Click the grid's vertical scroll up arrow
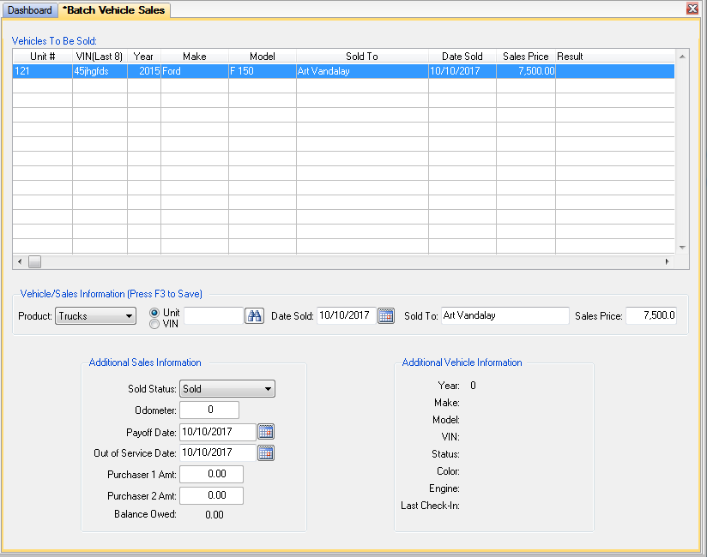 [682, 57]
